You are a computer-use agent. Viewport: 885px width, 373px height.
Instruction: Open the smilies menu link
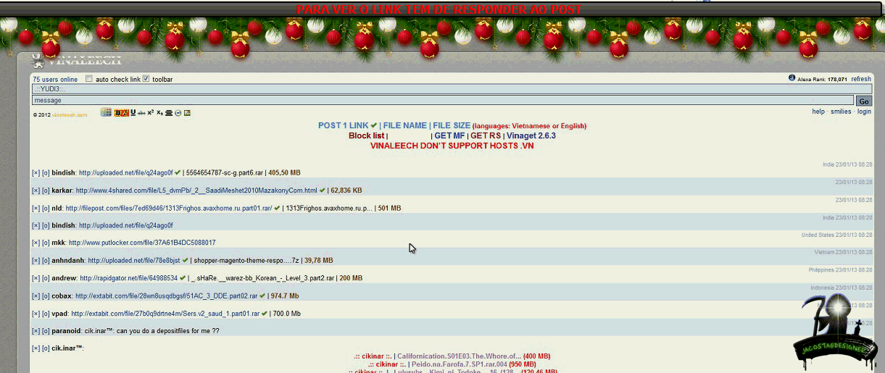click(x=841, y=112)
